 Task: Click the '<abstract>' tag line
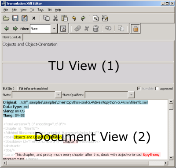click(x=12, y=146)
